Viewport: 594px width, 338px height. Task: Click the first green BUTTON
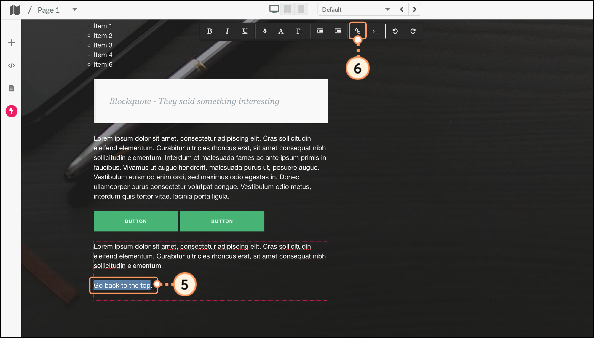click(x=136, y=221)
